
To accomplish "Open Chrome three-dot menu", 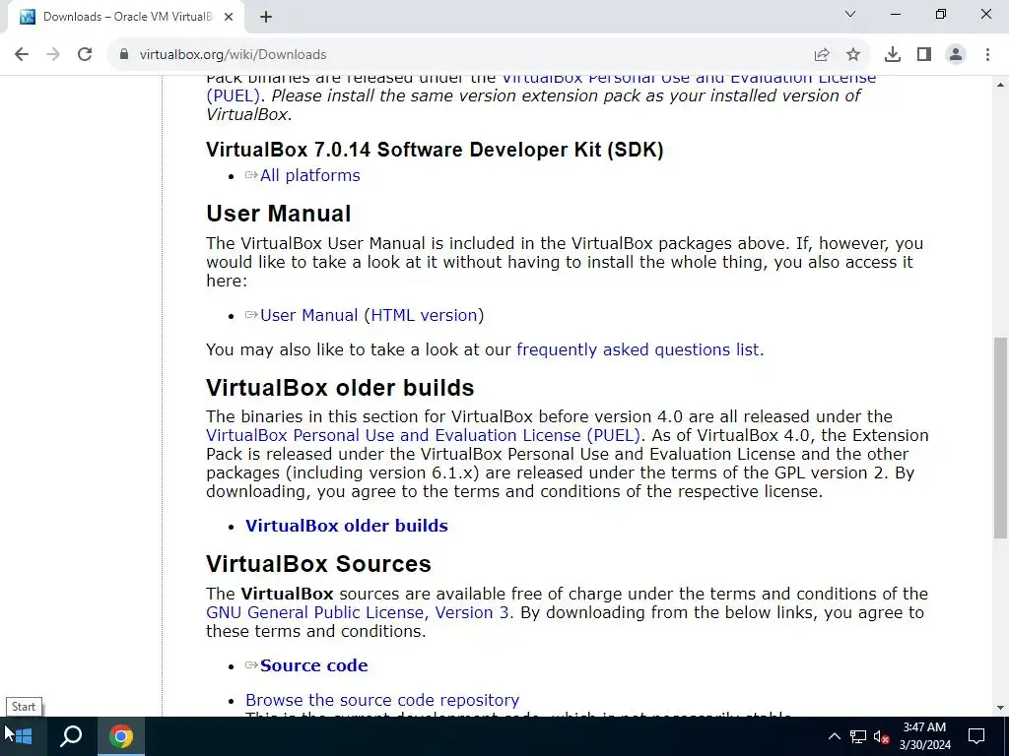I will click(x=987, y=55).
